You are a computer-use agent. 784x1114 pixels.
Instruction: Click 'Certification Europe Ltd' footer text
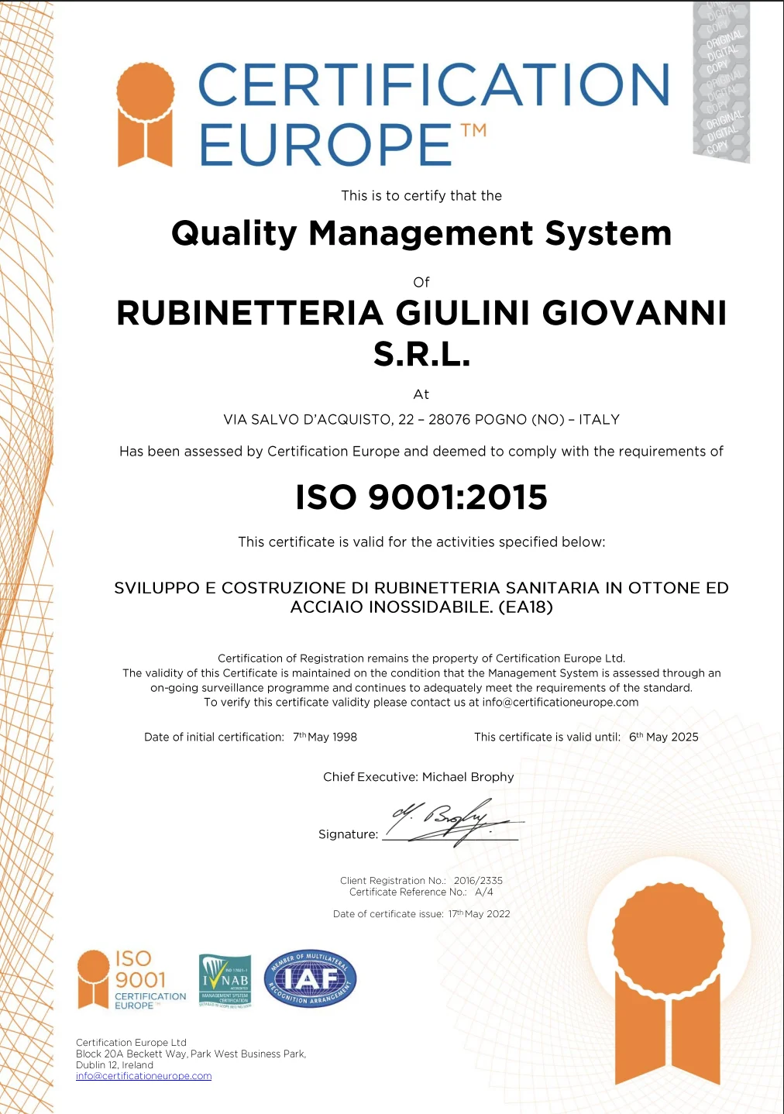pos(131,1043)
